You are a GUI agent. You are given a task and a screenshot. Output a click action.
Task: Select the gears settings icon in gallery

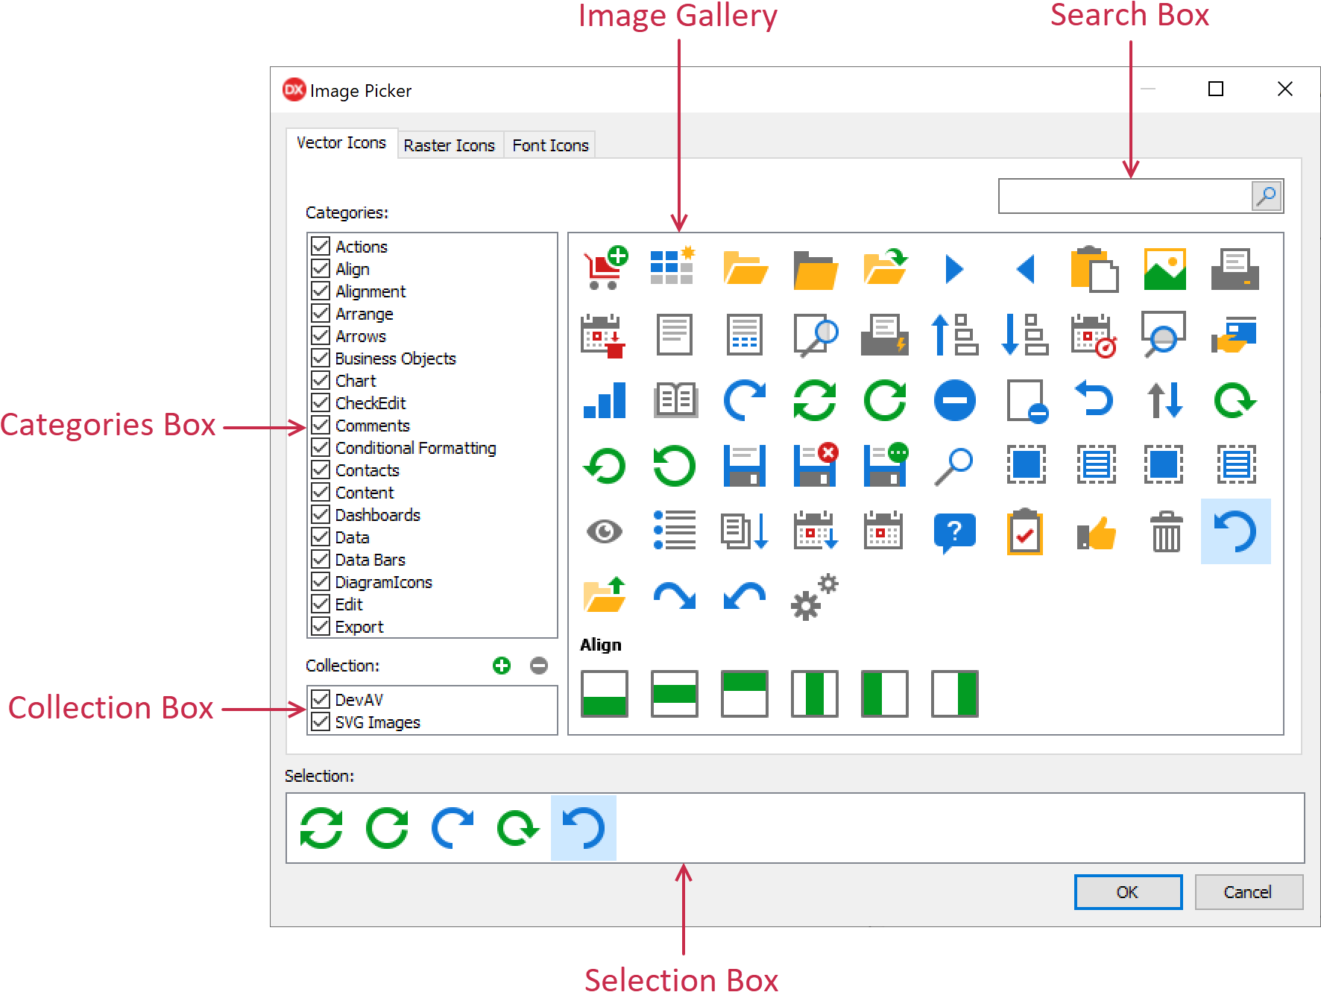pyautogui.click(x=813, y=597)
